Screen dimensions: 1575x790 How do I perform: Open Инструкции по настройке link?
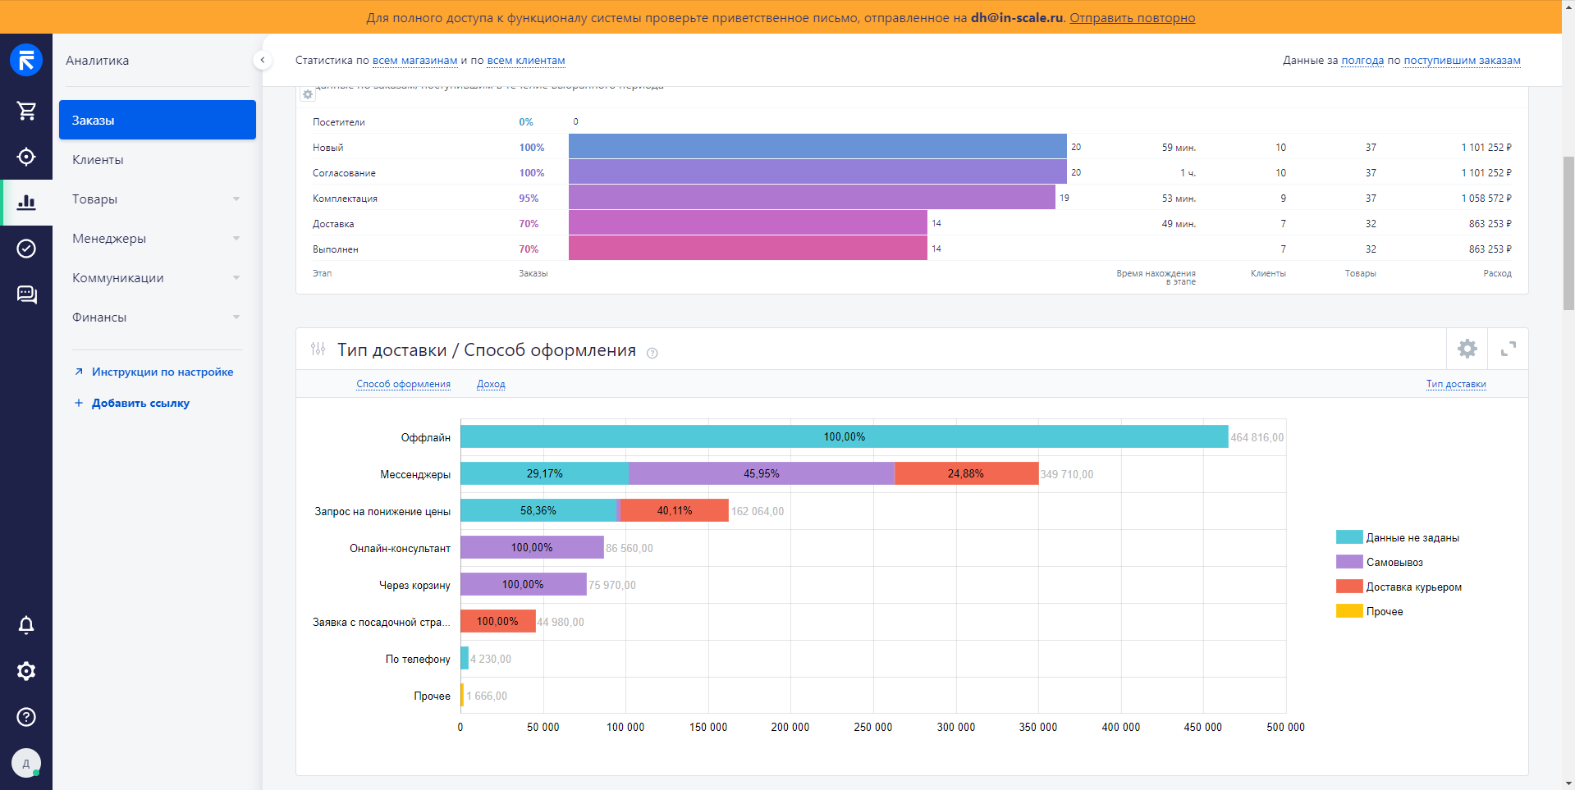tap(163, 372)
